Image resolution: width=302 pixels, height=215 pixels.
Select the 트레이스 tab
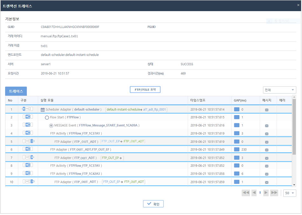pyautogui.click(x=16, y=91)
